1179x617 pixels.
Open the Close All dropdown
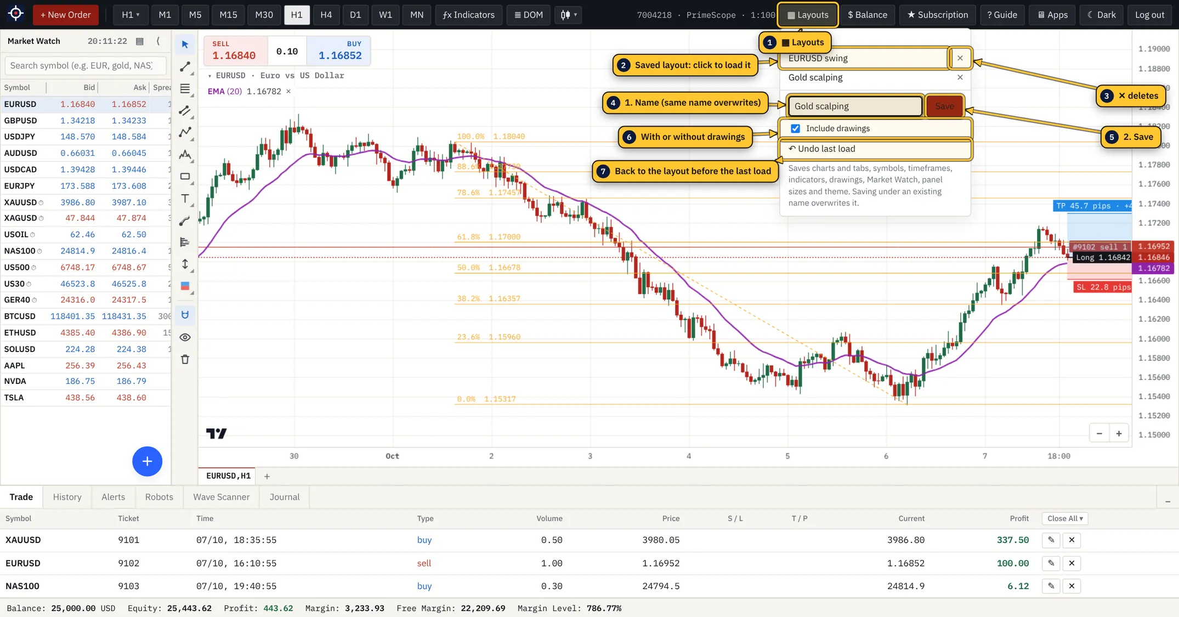coord(1065,518)
